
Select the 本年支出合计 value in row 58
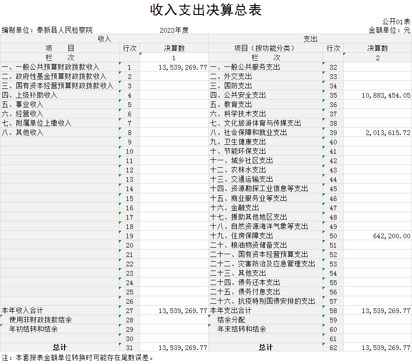(x=377, y=311)
